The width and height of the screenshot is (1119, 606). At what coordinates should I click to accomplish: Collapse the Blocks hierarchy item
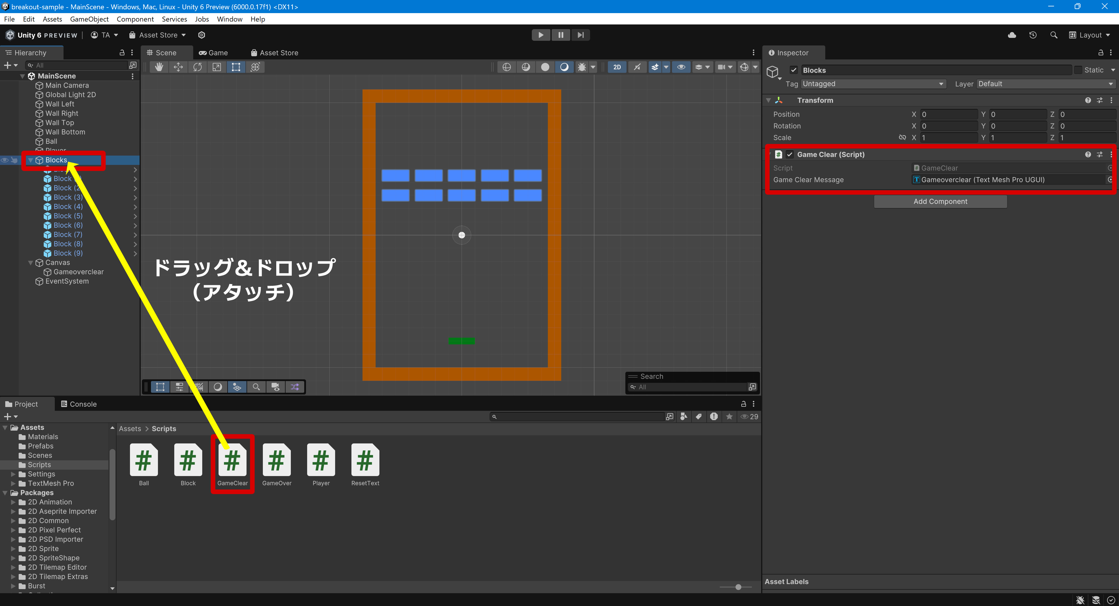click(30, 160)
